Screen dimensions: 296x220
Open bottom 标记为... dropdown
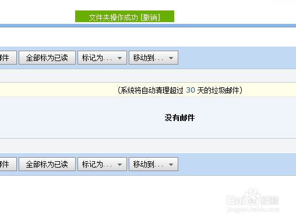tap(102, 164)
